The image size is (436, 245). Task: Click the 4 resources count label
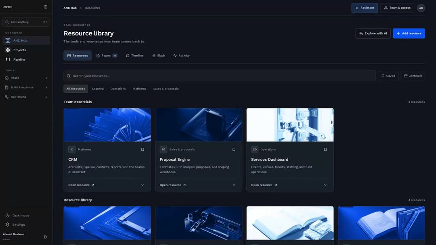coord(417,200)
